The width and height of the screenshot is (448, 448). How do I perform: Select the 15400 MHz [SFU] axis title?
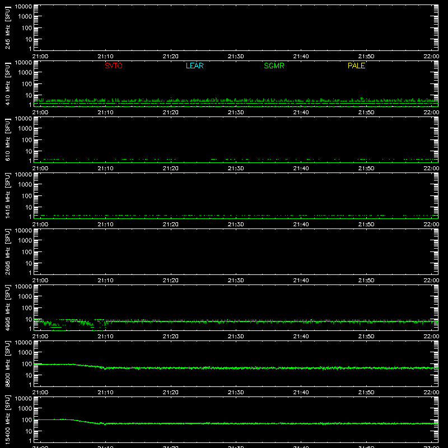(x=7, y=419)
